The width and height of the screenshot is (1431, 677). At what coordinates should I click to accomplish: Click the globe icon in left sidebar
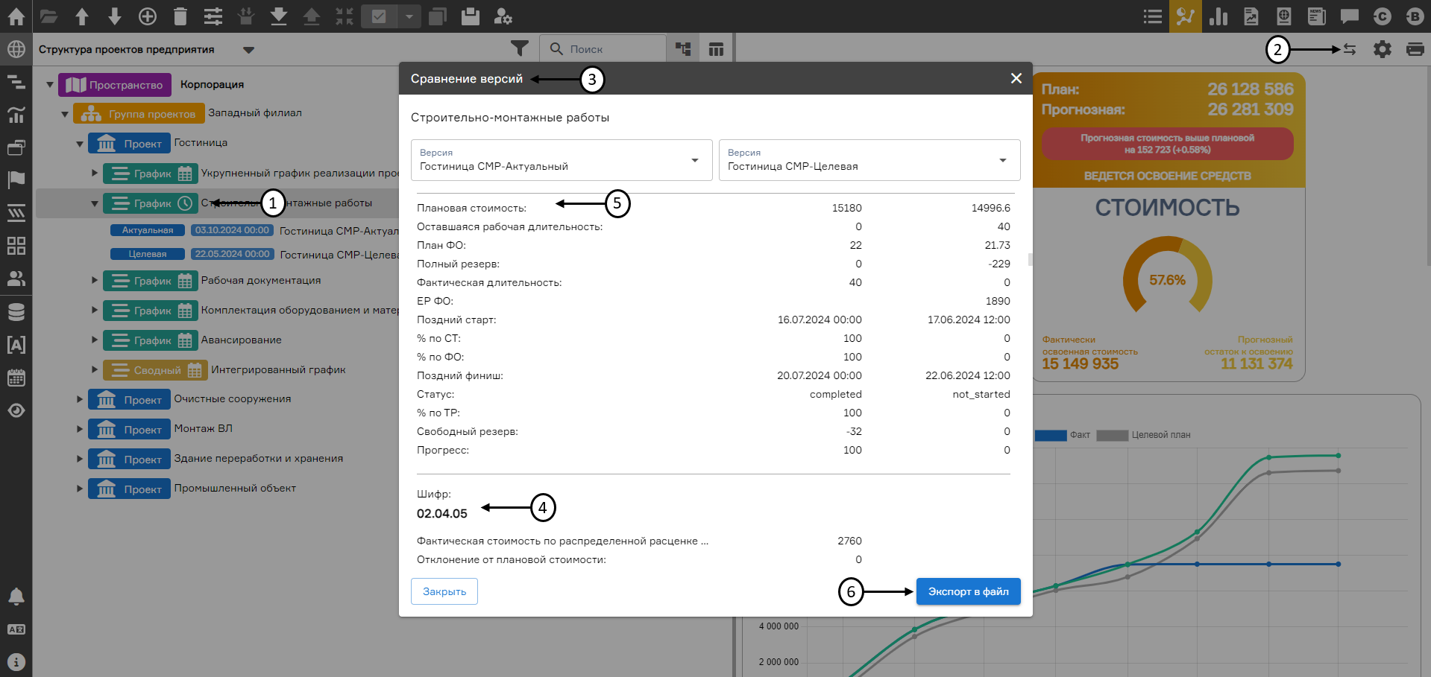(16, 49)
